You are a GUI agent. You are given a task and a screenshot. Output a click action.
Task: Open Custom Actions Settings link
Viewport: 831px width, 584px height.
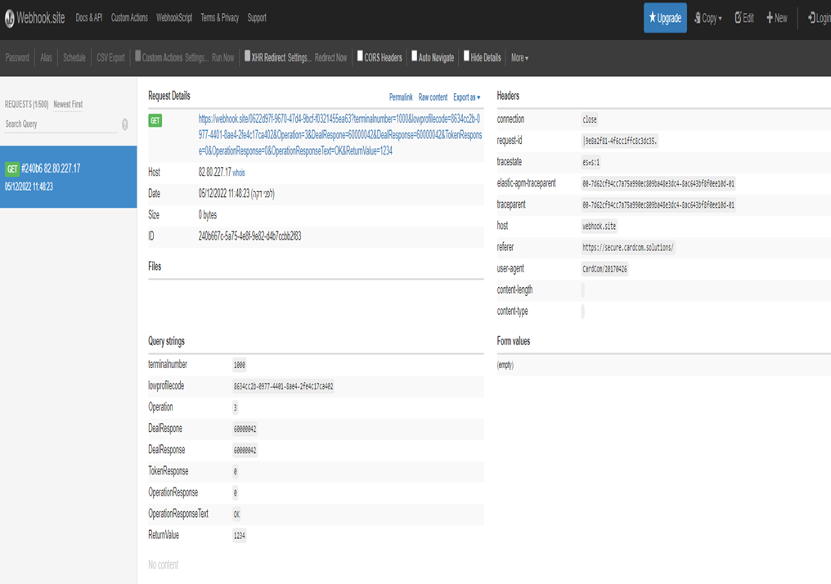pos(195,57)
